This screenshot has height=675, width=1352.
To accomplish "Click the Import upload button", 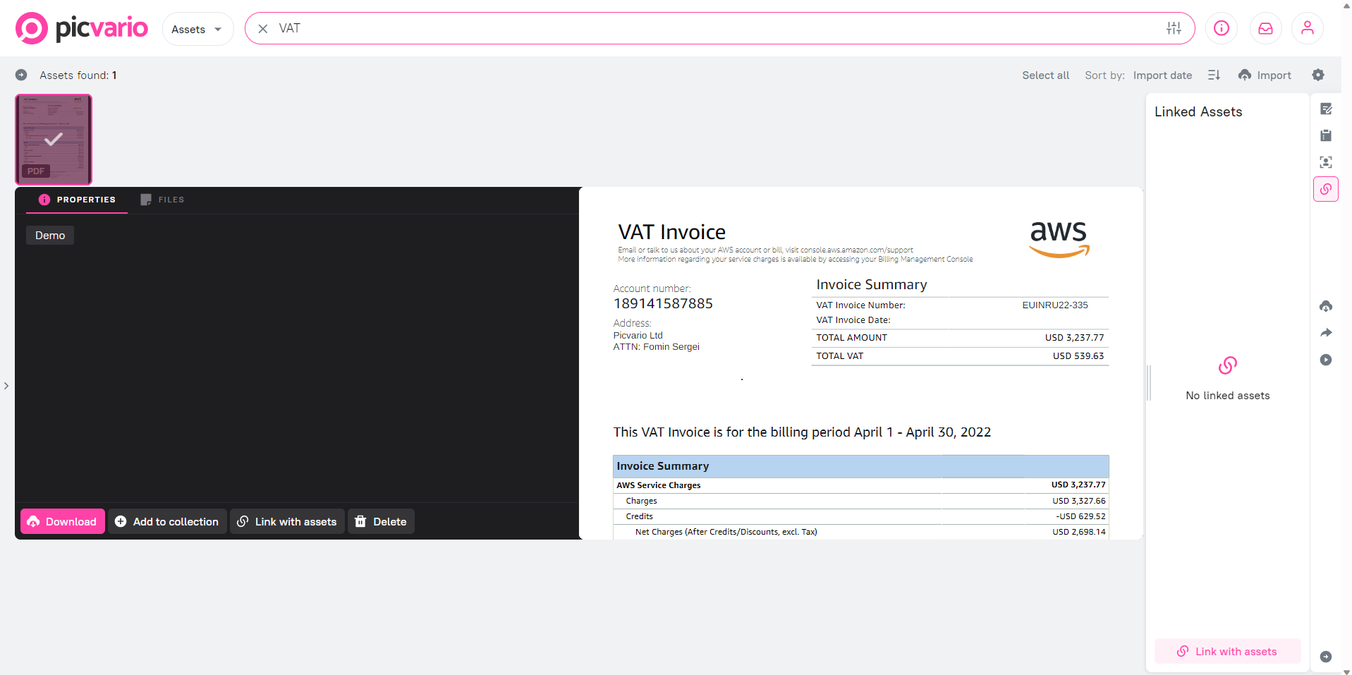I will point(1265,75).
